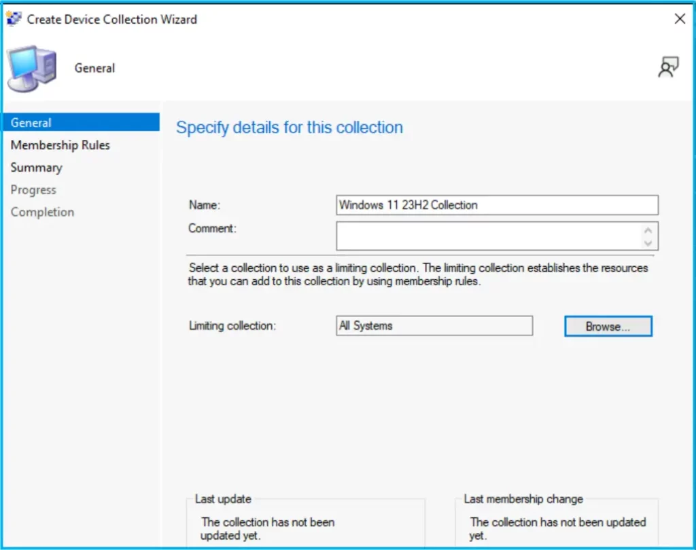Click the wizard title bar app icon
This screenshot has height=550, width=696.
tap(14, 18)
